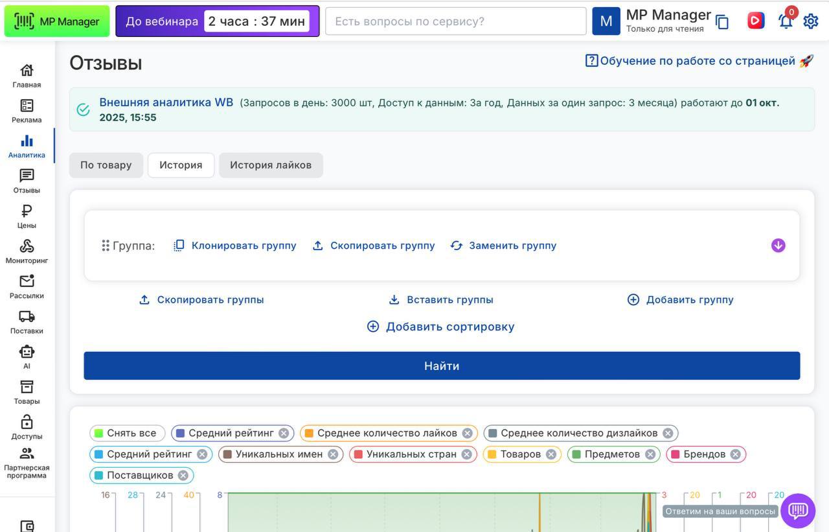Expand the group with purple arrow

coord(778,246)
